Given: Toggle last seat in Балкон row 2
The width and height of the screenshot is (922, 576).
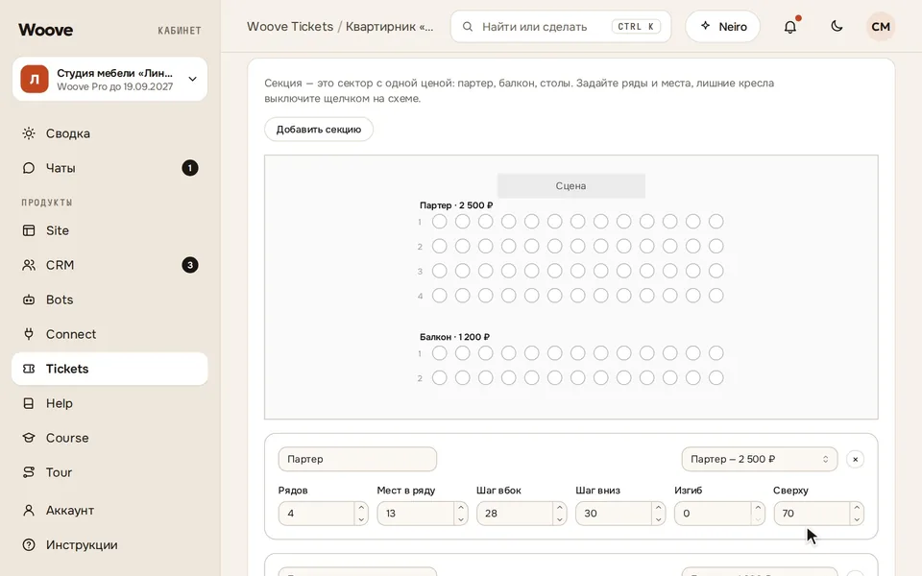Looking at the screenshot, I should pos(716,378).
